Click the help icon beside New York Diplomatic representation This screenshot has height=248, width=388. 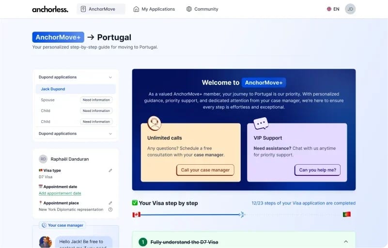[x=110, y=210]
